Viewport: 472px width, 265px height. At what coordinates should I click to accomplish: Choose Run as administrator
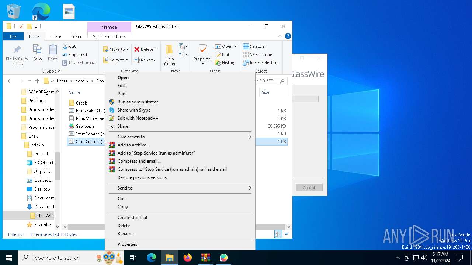click(x=180, y=102)
